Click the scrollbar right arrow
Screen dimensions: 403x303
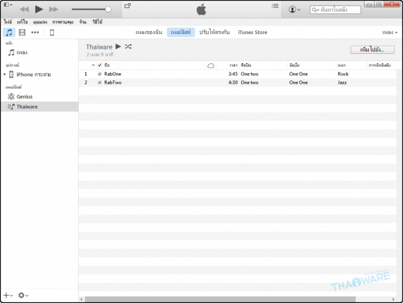point(393,299)
